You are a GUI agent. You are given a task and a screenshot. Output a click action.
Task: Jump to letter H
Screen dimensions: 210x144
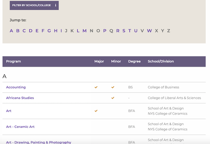pyautogui.click(x=56, y=31)
